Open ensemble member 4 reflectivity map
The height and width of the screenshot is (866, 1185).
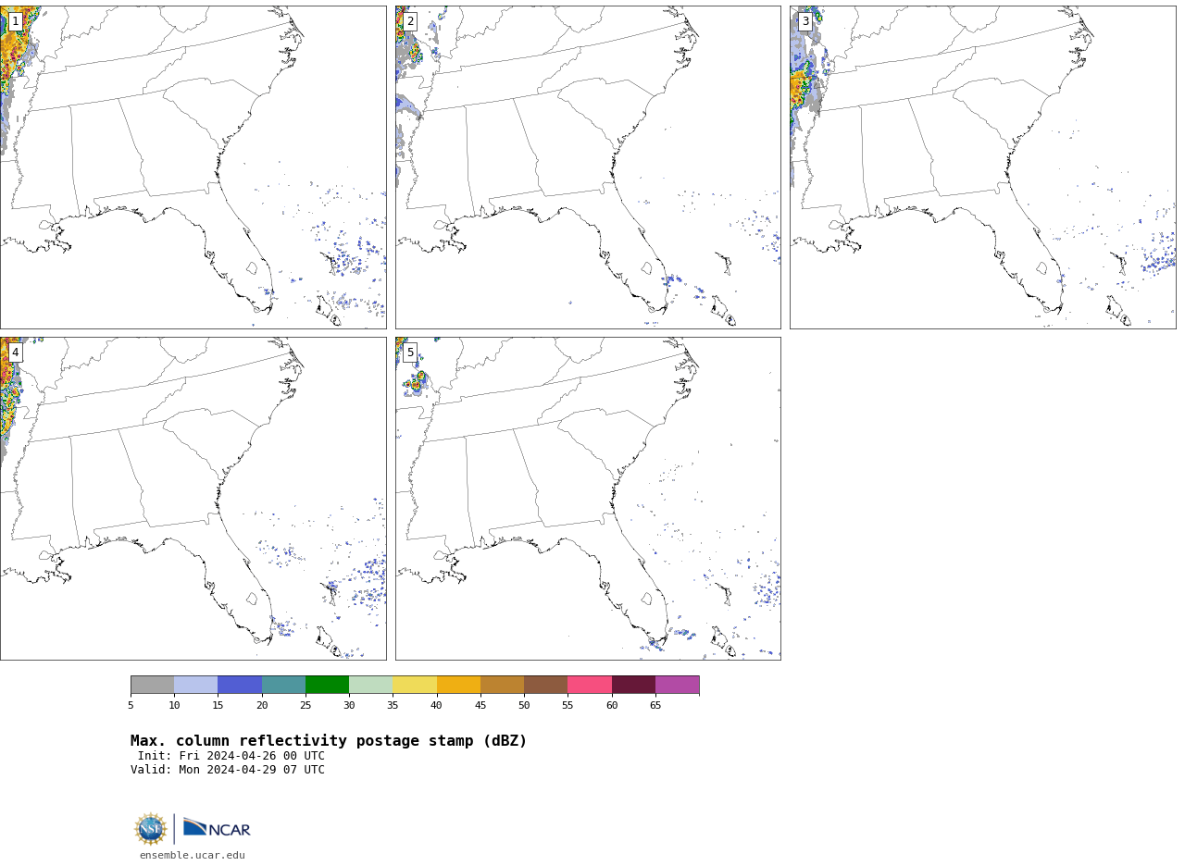pos(193,499)
